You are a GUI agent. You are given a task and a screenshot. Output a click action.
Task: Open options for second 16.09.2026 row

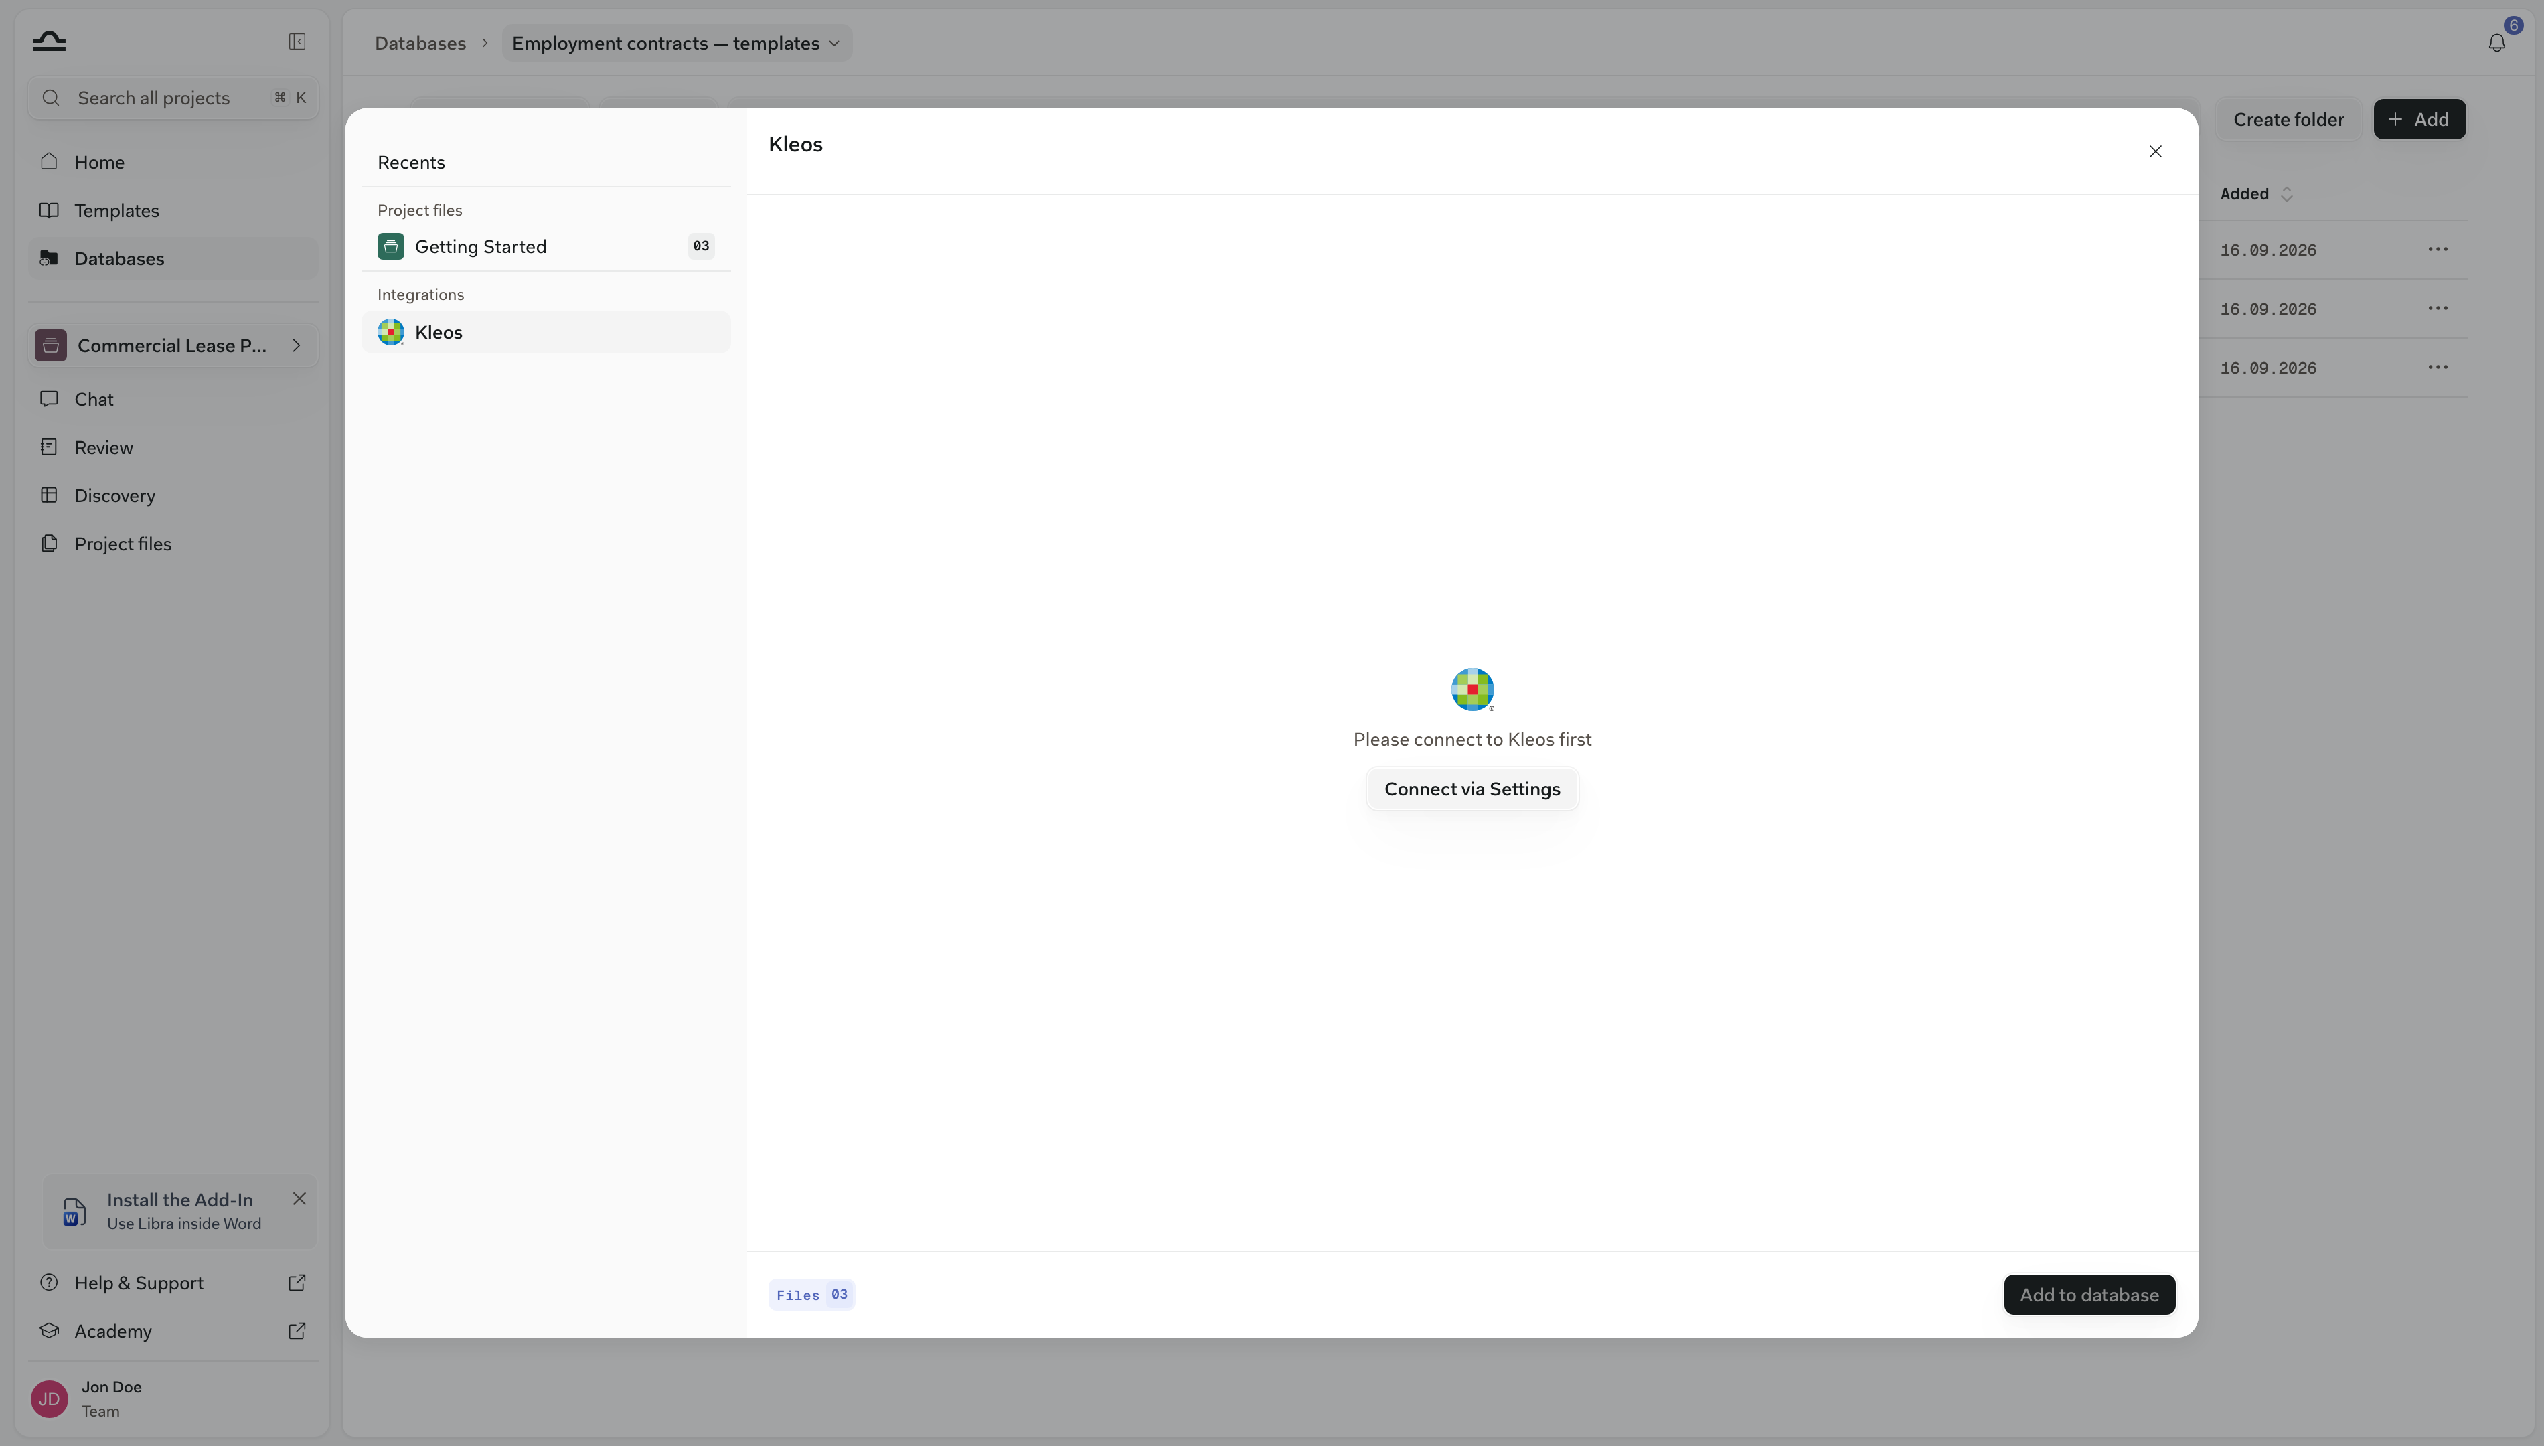2438,308
